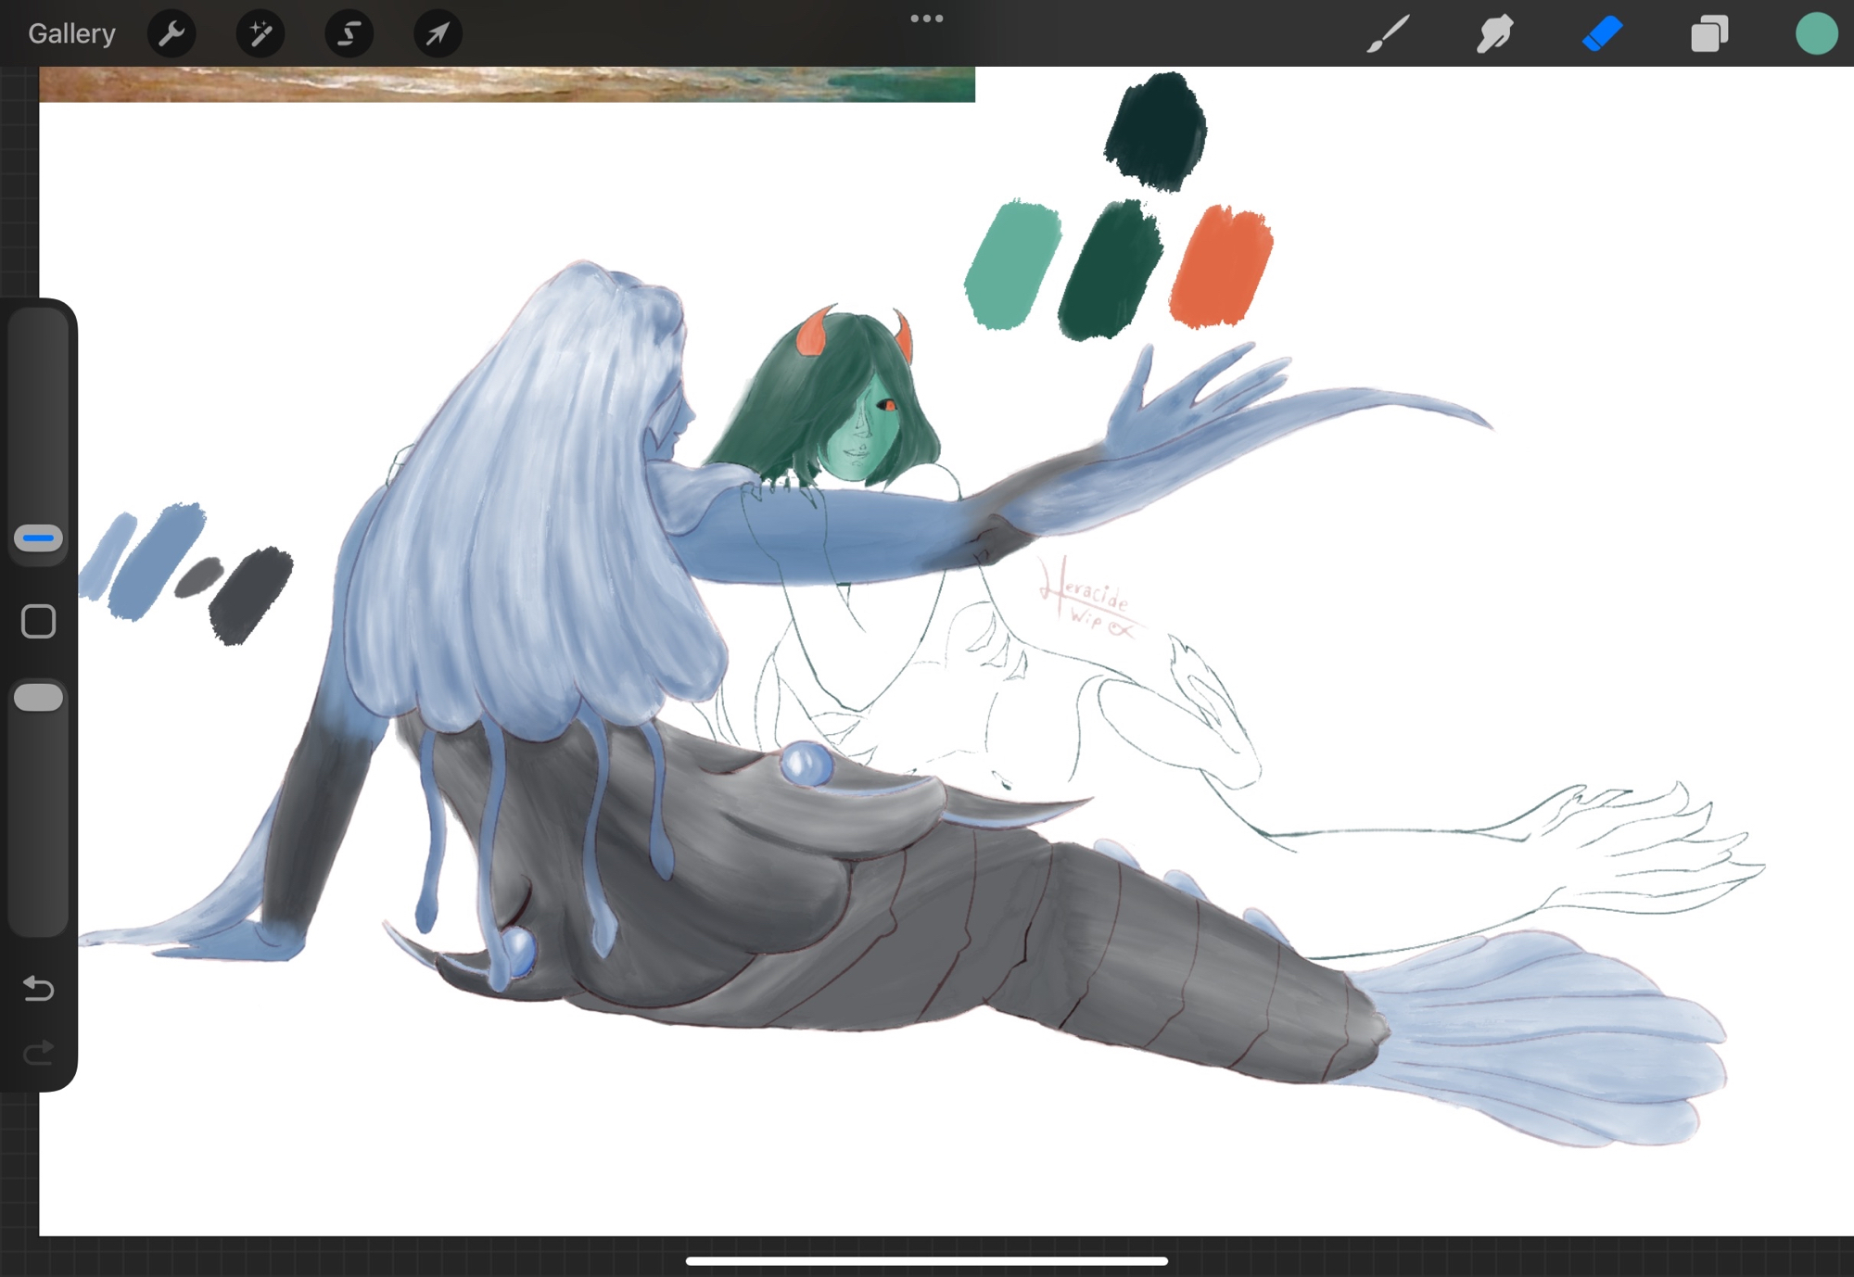Click the brush size slider handle
Image resolution: width=1854 pixels, height=1277 pixels.
(38, 538)
